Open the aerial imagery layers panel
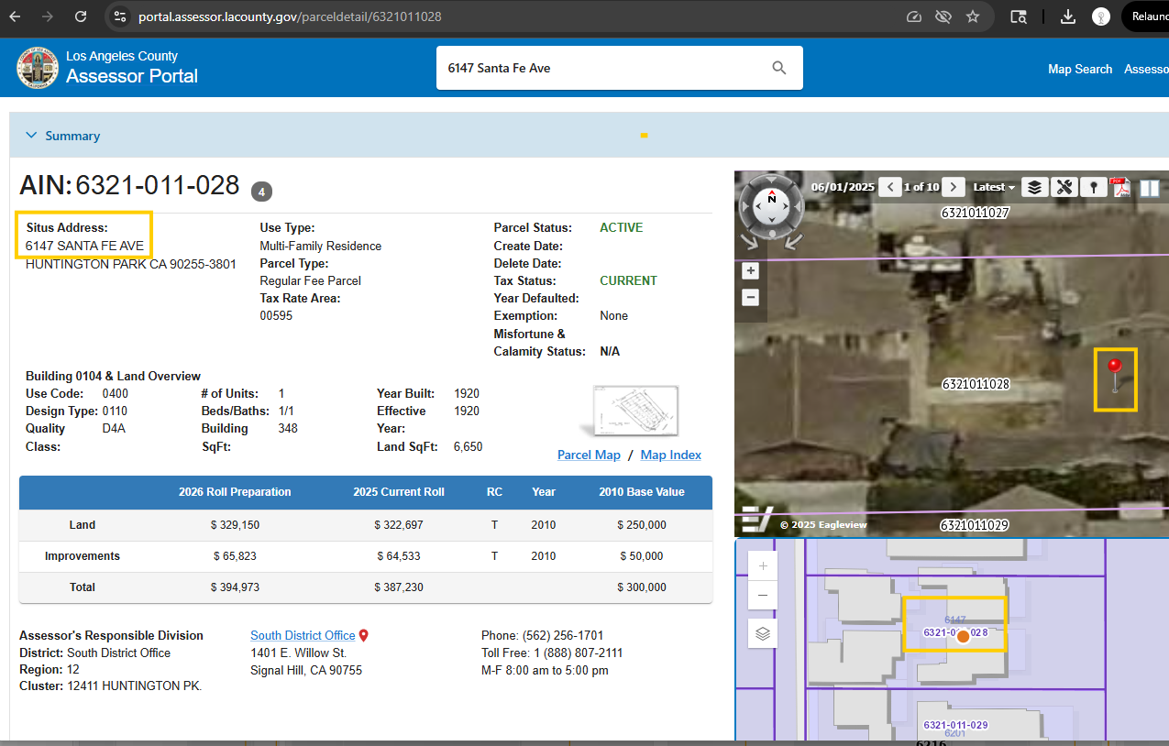Screen dimensions: 1169x746 [x=1034, y=187]
